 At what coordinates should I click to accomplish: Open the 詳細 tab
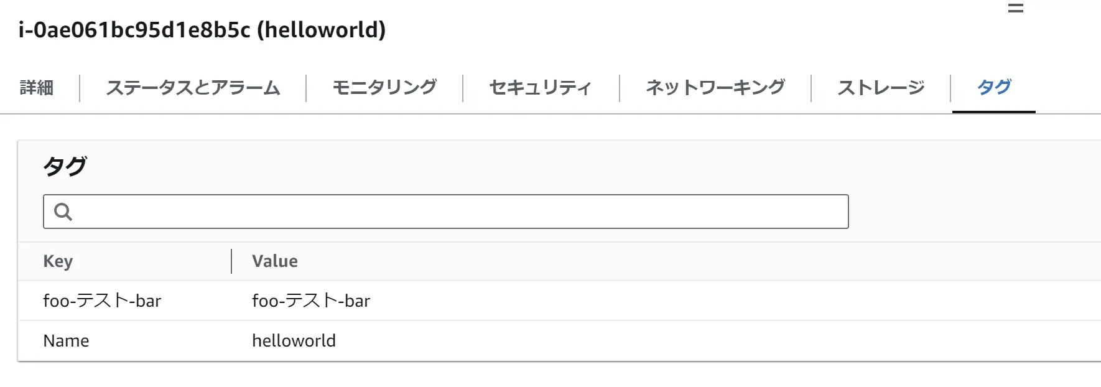37,88
